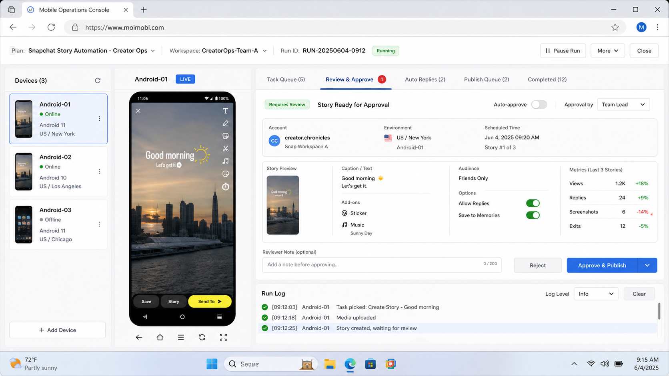The height and width of the screenshot is (376, 669).
Task: Set the story timer icon
Action: [226, 187]
